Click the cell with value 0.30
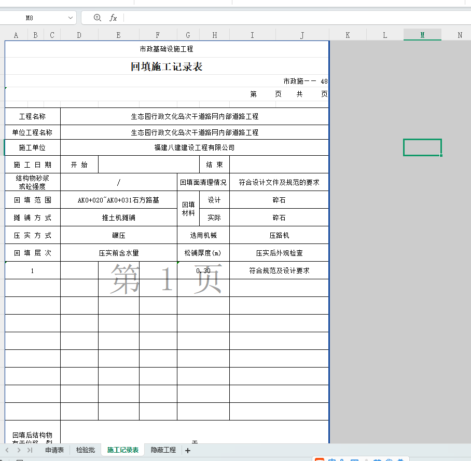This screenshot has width=471, height=461. click(203, 270)
